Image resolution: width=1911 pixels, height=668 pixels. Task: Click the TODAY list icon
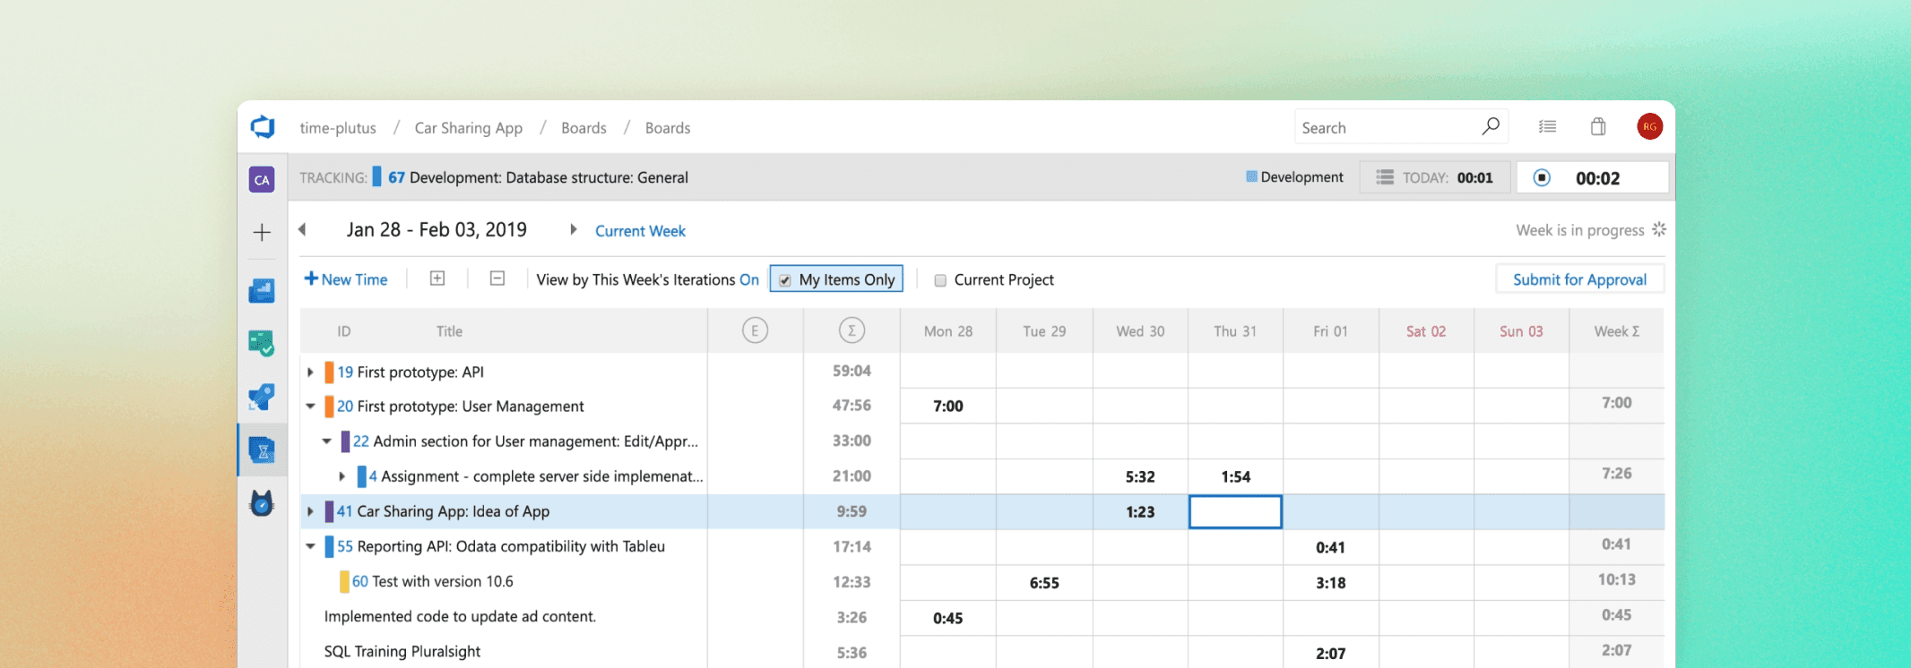point(1385,177)
